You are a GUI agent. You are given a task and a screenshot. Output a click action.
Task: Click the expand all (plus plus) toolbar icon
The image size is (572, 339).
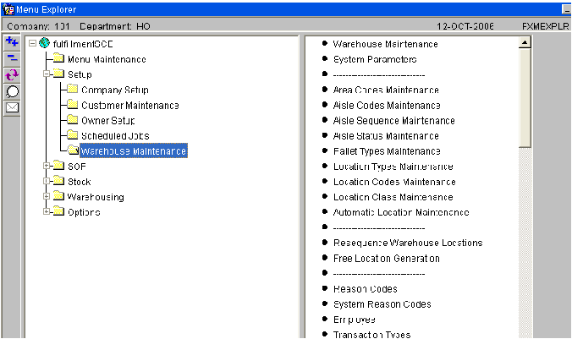coord(12,42)
